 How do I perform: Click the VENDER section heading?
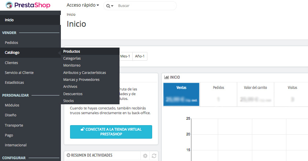pyautogui.click(x=9, y=33)
